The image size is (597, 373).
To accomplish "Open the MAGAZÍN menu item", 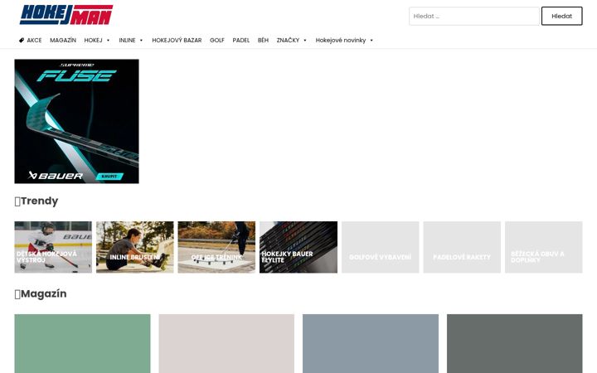I will pyautogui.click(x=63, y=41).
